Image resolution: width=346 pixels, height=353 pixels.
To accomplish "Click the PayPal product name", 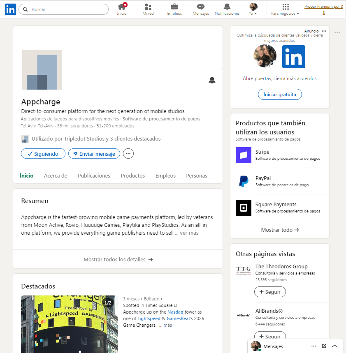I will (263, 178).
